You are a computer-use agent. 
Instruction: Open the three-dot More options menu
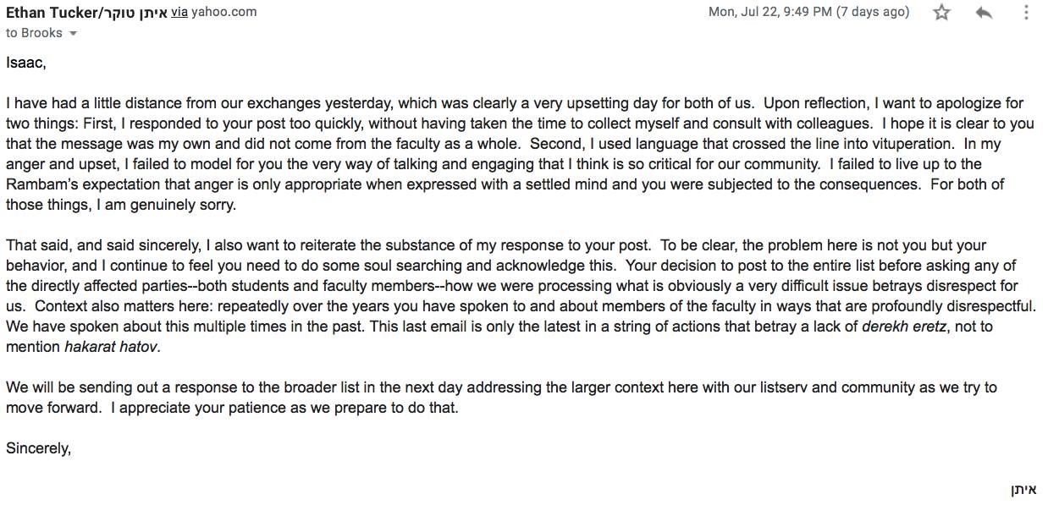pos(1026,13)
